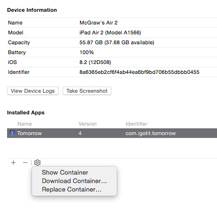Image resolution: width=217 pixels, height=208 pixels.
Task: Click the Identifier column header
Action: pyautogui.click(x=137, y=124)
